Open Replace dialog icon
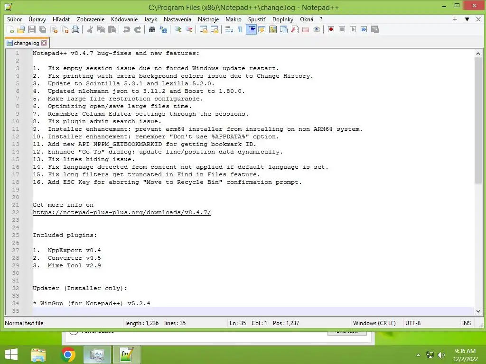Screen dimensions: 486x364 tap(163, 29)
